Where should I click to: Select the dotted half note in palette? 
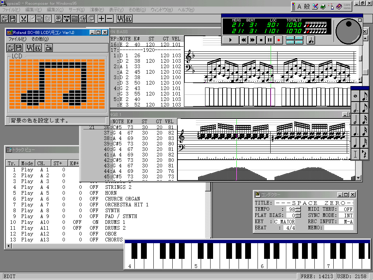356,108
